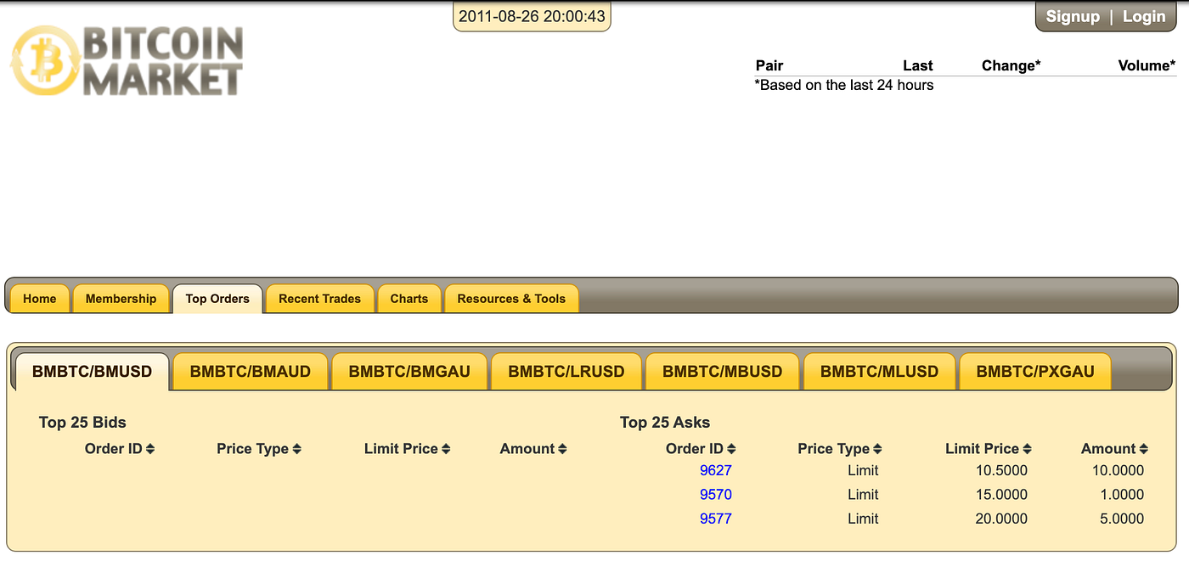The height and width of the screenshot is (561, 1189).
Task: Open ask order 9570
Action: pyautogui.click(x=716, y=494)
